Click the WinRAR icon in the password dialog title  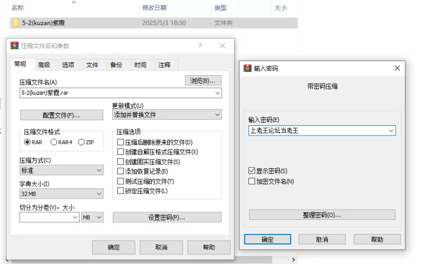247,68
